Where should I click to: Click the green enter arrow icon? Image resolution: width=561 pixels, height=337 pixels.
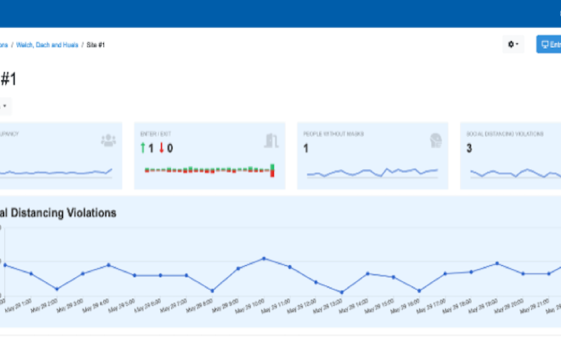142,148
